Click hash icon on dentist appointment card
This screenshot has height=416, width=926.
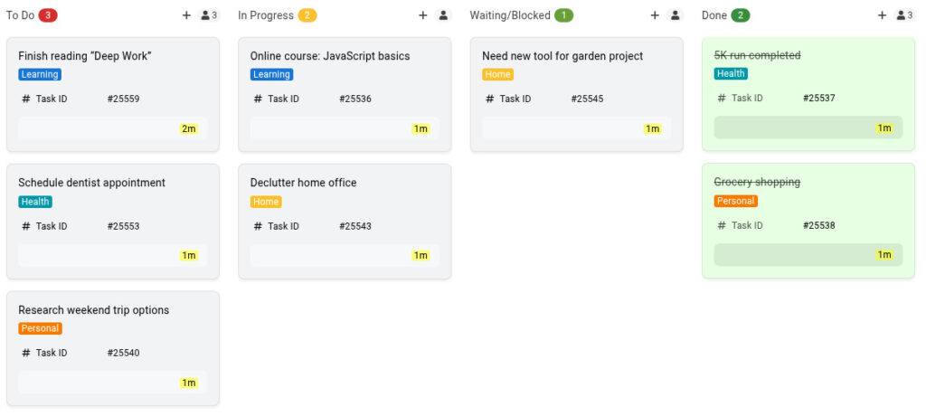(26, 226)
